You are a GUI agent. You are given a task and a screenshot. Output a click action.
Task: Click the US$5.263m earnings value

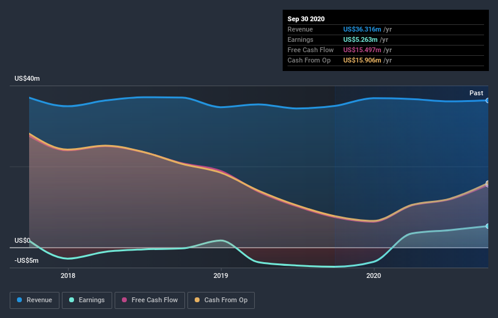360,39
